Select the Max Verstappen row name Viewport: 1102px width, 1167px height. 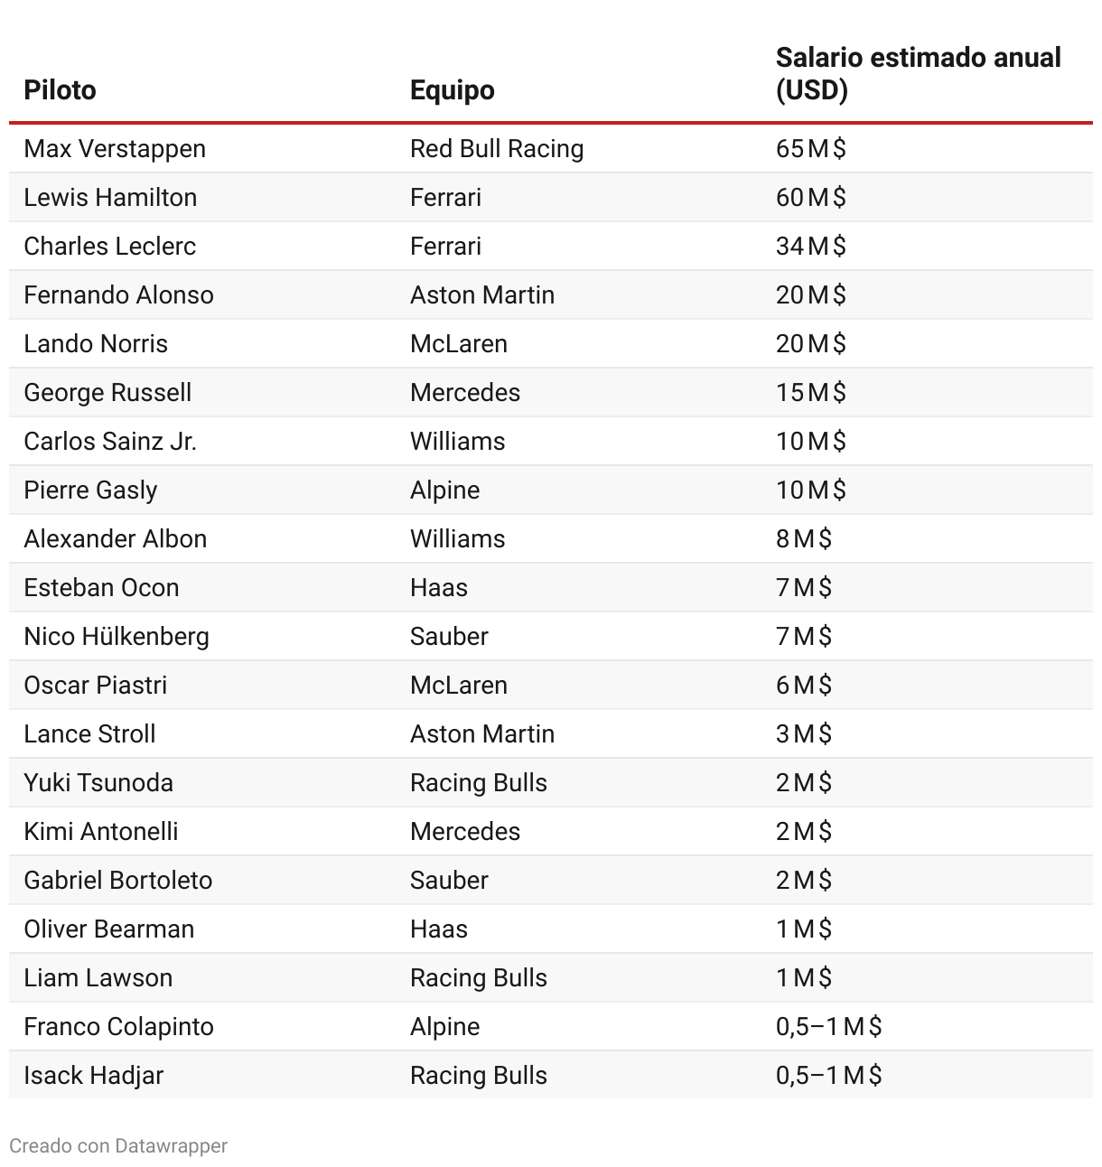(115, 149)
